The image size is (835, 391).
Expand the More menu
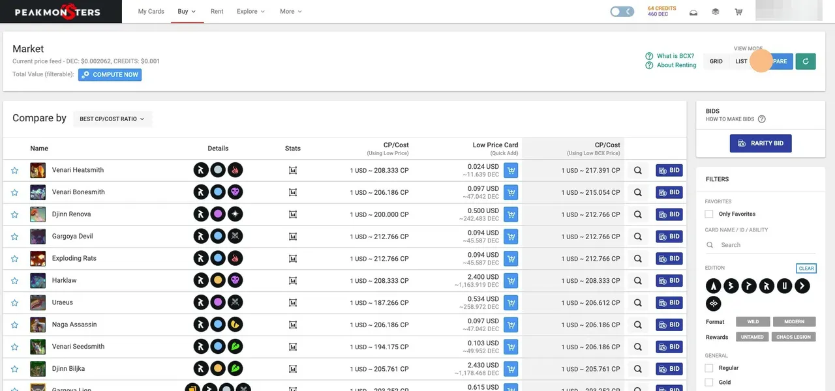point(291,12)
